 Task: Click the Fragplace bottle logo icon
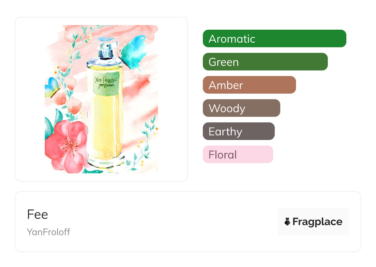(287, 222)
